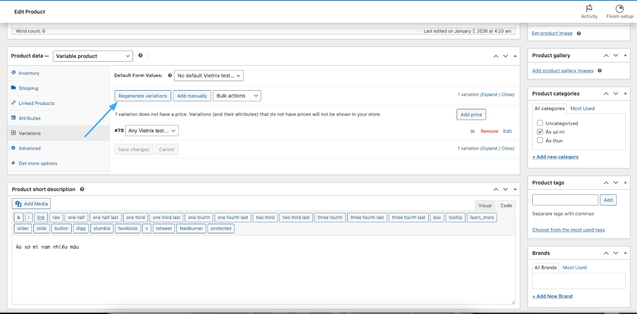The width and height of the screenshot is (637, 314).
Task: Collapse the Product gallery panel toggle arrow
Action: [x=625, y=55]
